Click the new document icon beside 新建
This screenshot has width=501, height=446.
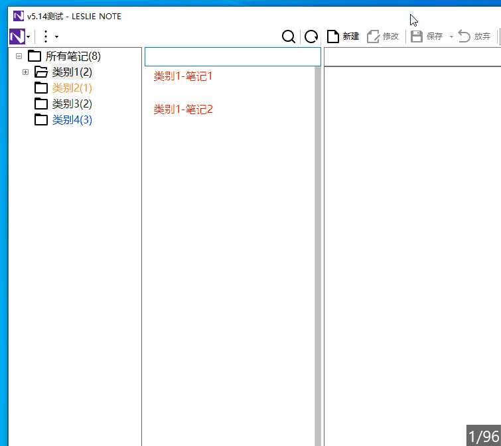pos(333,37)
